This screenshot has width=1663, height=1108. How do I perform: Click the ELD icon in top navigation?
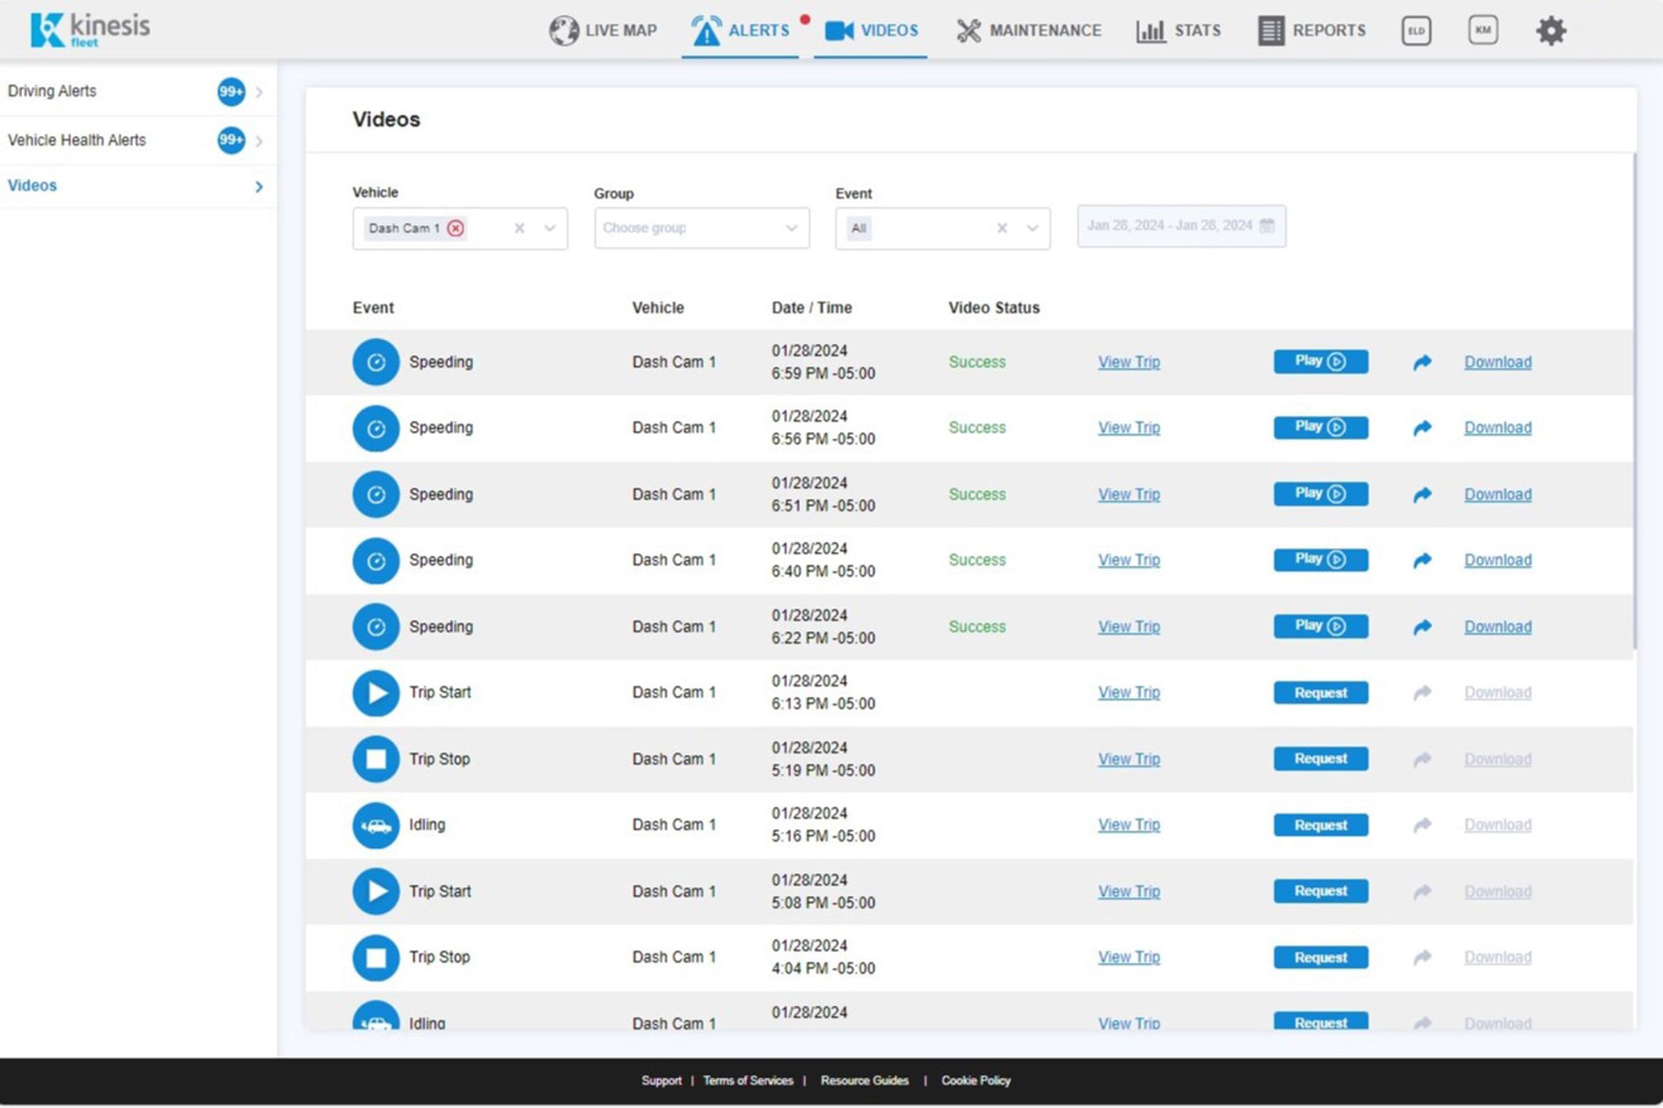pos(1415,31)
